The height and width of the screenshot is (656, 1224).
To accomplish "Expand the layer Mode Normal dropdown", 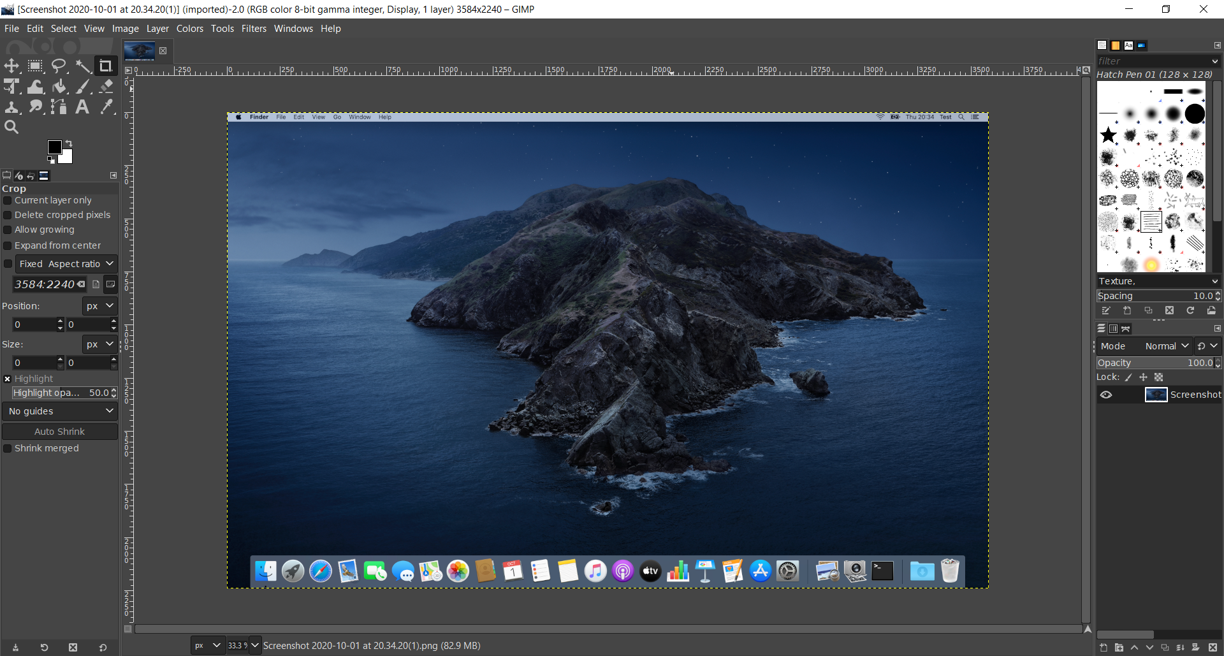I will [1166, 346].
